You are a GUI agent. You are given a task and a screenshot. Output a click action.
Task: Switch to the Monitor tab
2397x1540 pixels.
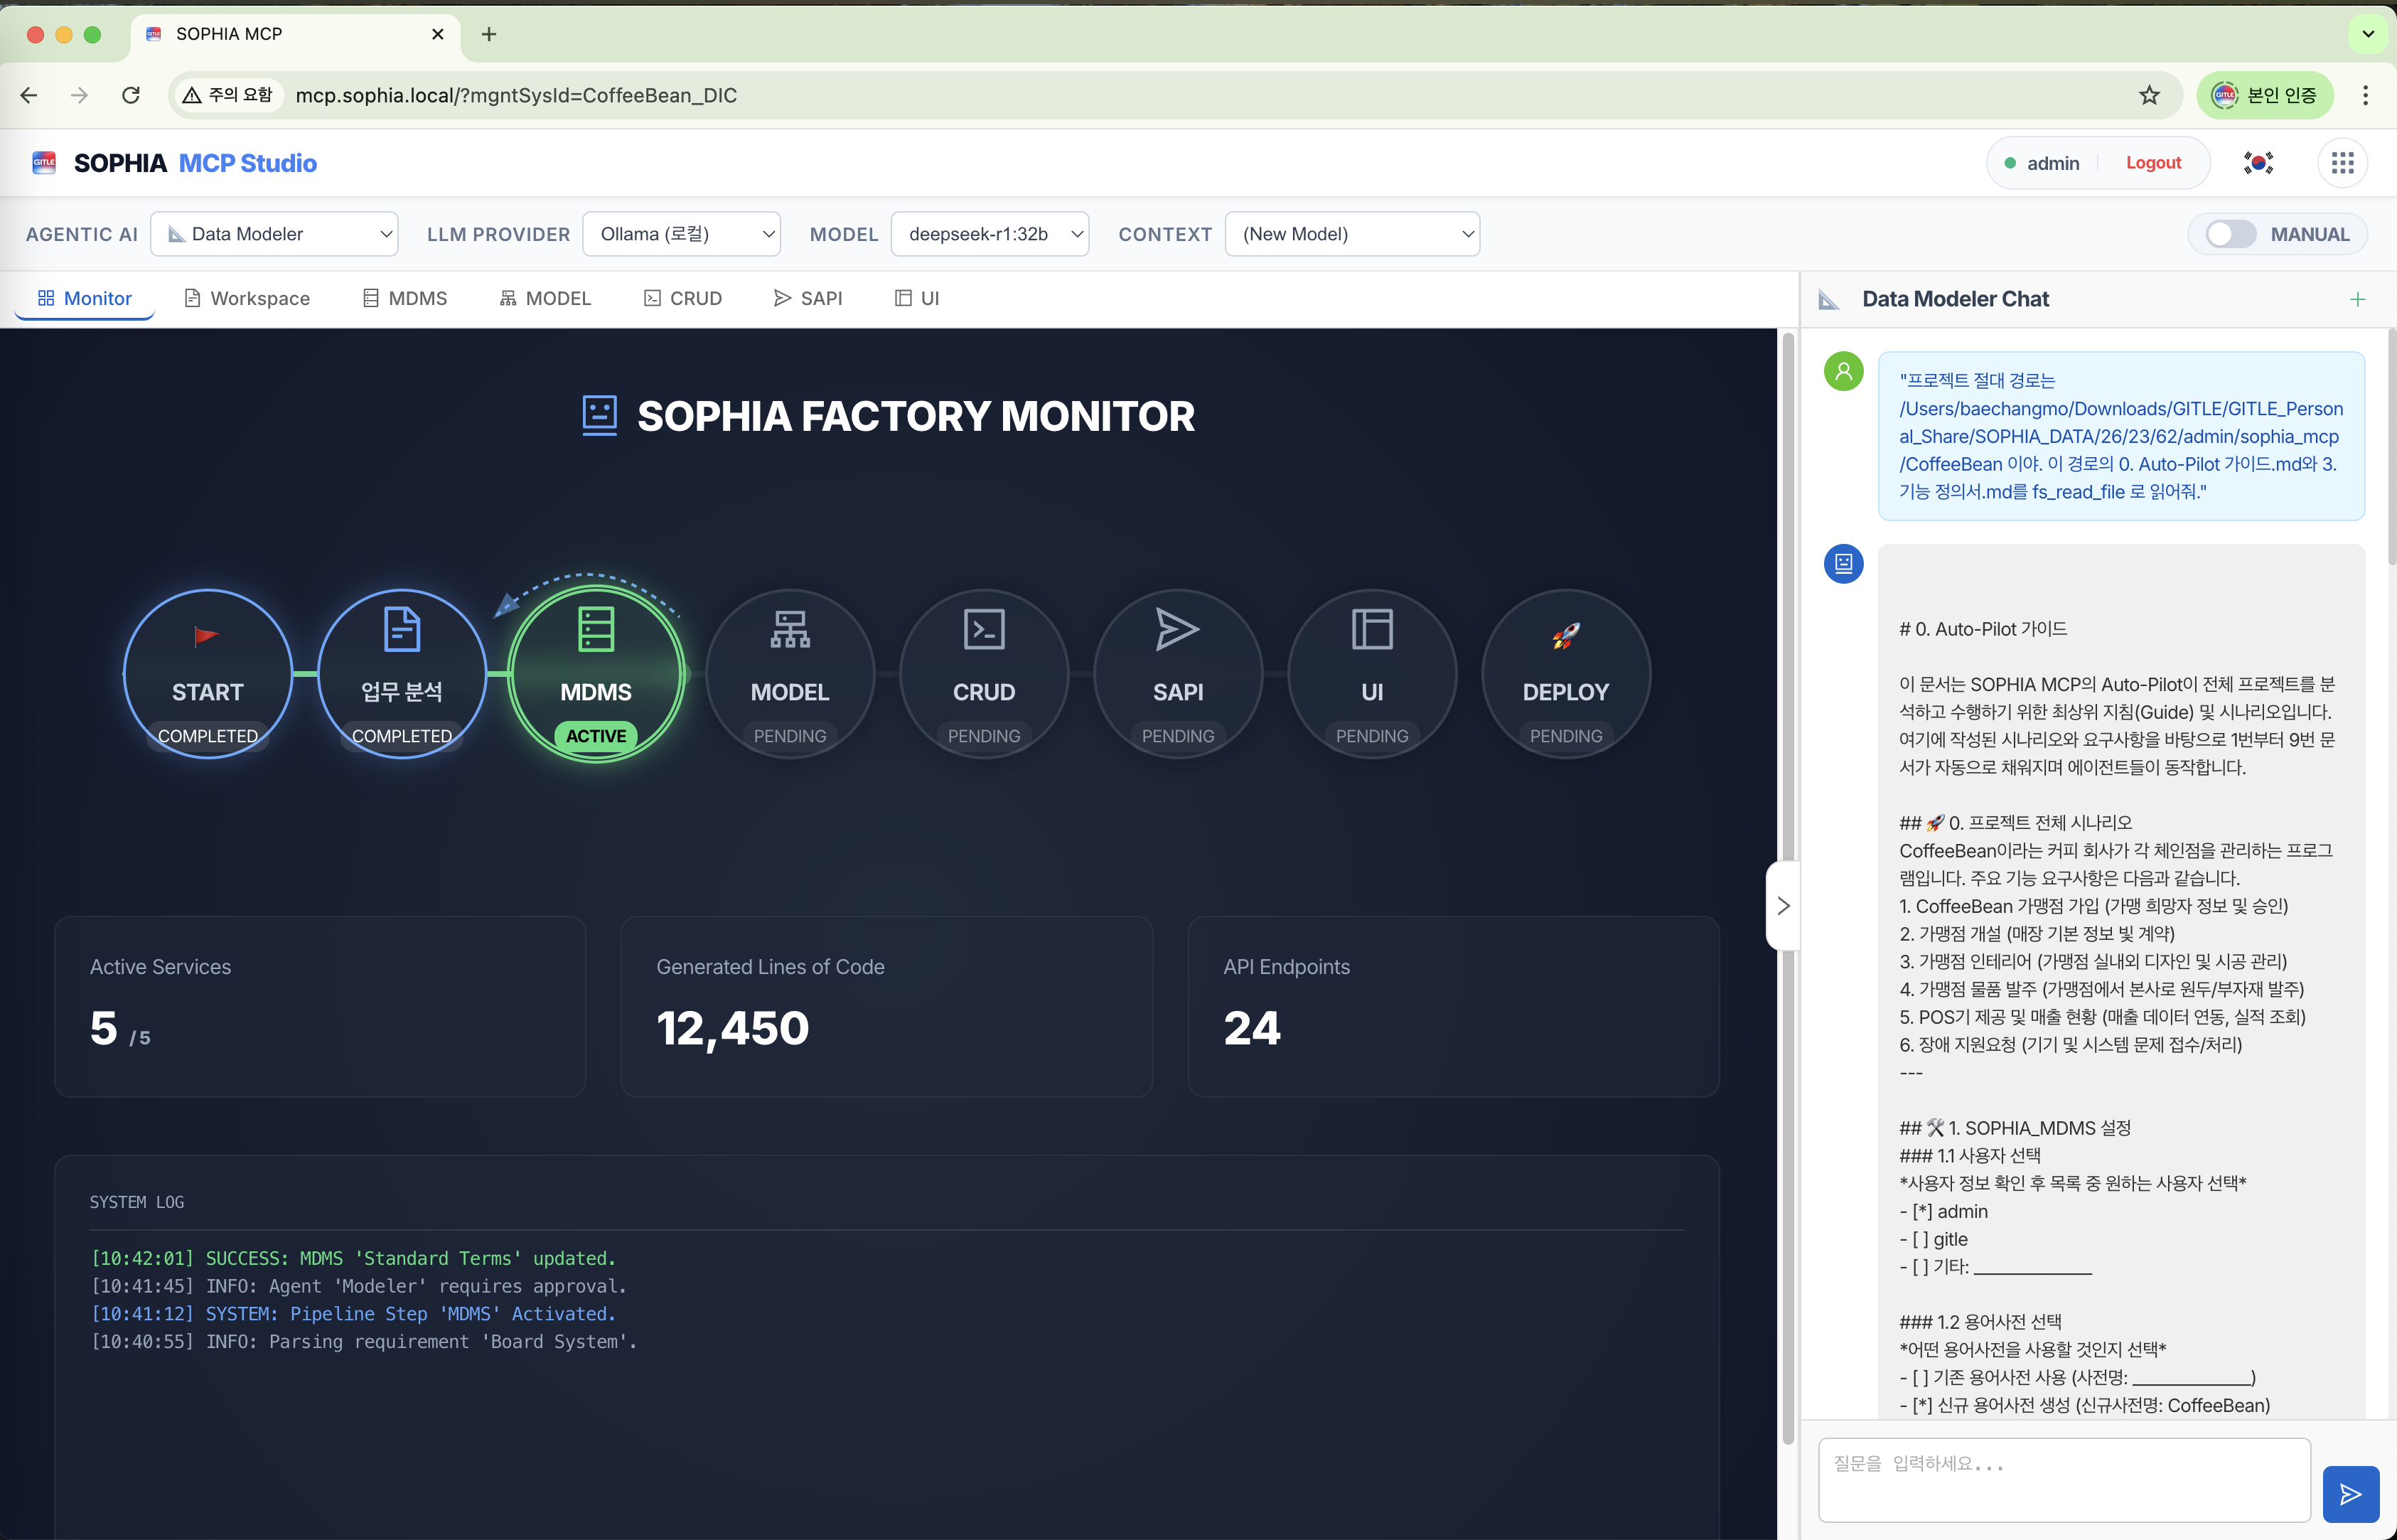pos(84,298)
